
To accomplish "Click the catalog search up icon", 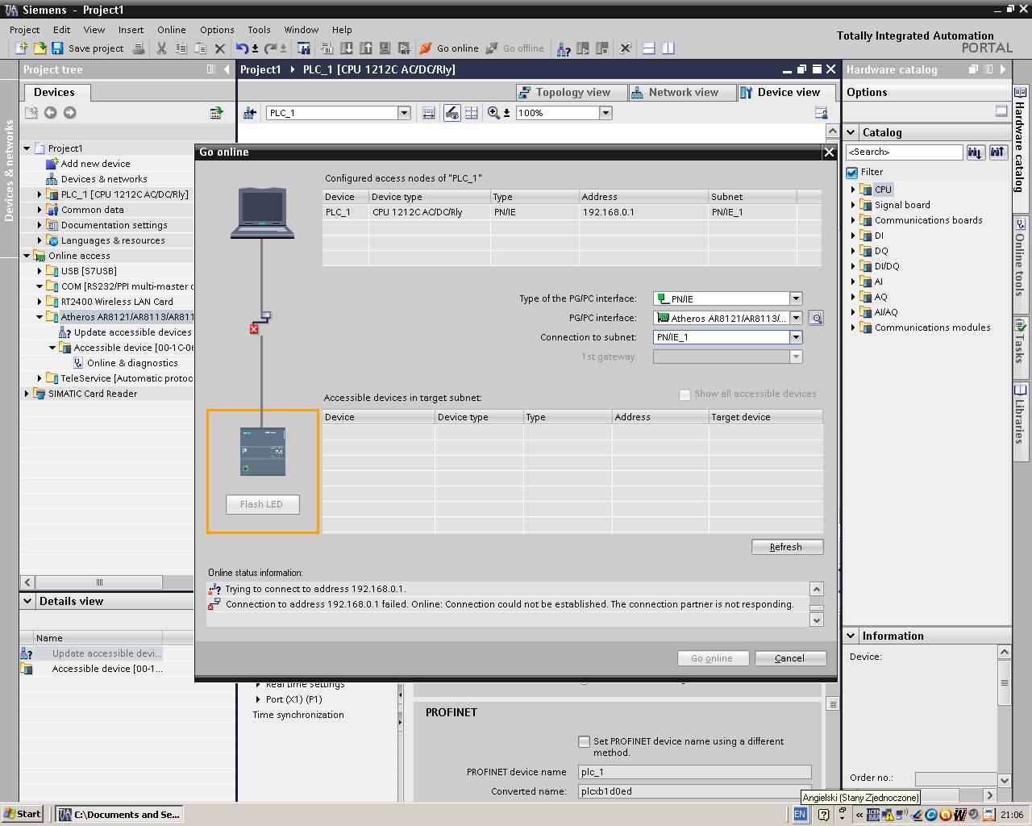I will [x=998, y=152].
